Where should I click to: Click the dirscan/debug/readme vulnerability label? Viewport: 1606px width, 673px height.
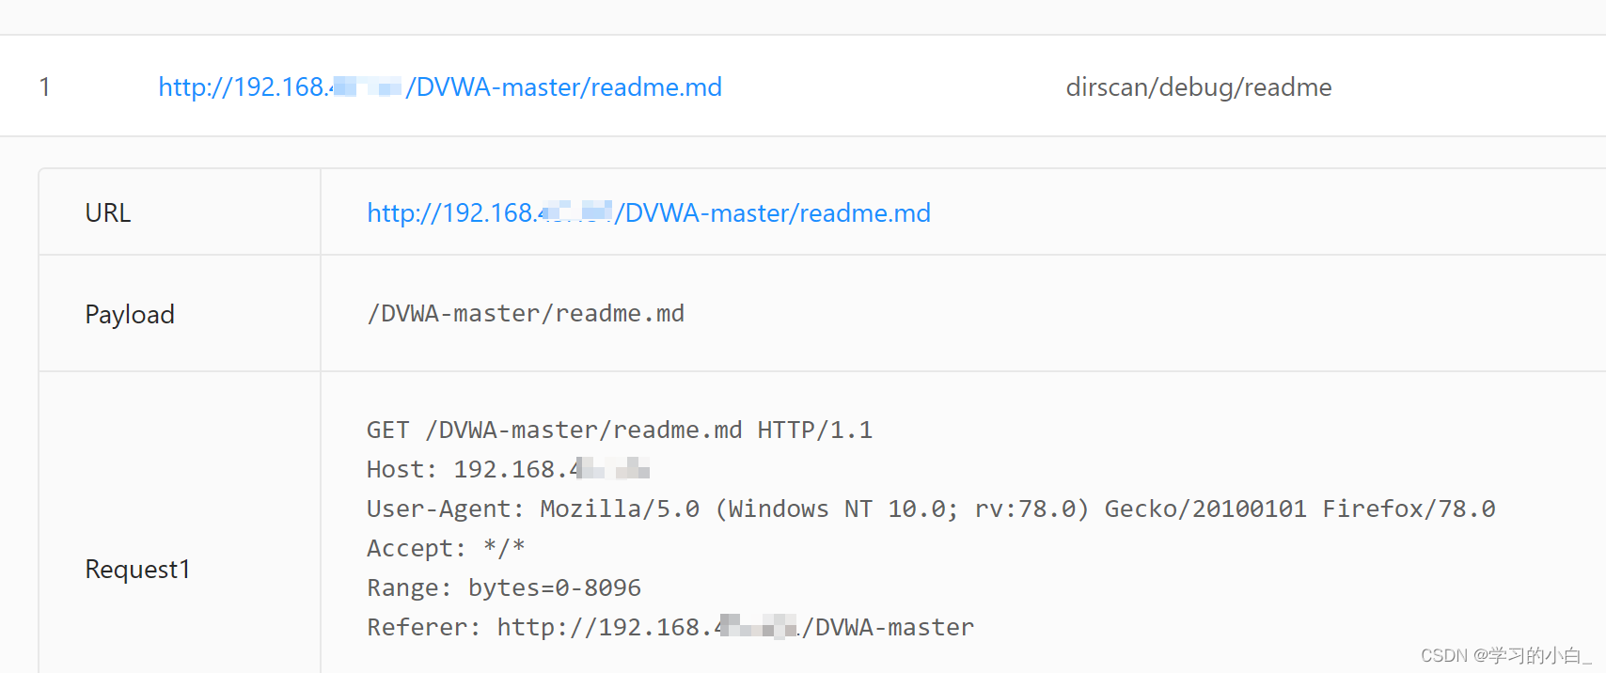(x=1199, y=86)
